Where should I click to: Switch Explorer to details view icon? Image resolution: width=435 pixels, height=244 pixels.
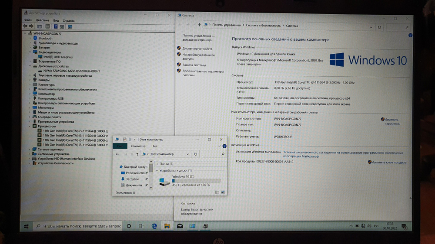(x=217, y=192)
